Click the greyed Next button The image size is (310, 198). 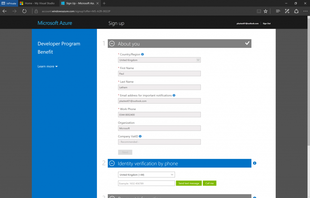click(125, 152)
